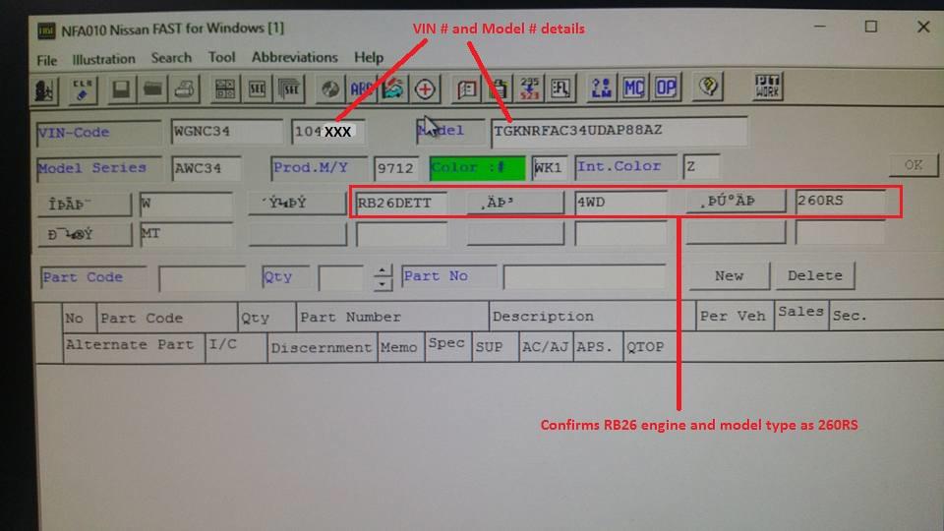The image size is (944, 531).
Task: Click the VIN prefix field showing WGNC34
Action: [x=227, y=132]
